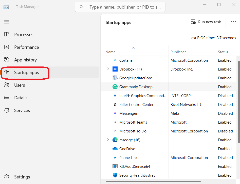
Task: Click the msedge browser icon
Action: [115, 140]
